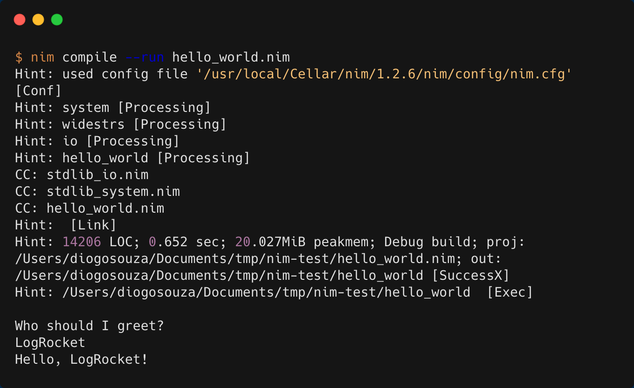Click the [Exec] label at line end
Viewport: 634px width, 388px height.
[x=510, y=292]
